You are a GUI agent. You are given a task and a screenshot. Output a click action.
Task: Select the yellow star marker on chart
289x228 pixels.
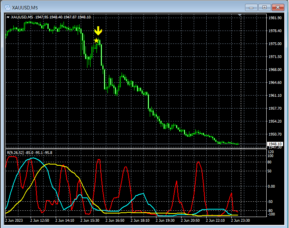coord(96,40)
